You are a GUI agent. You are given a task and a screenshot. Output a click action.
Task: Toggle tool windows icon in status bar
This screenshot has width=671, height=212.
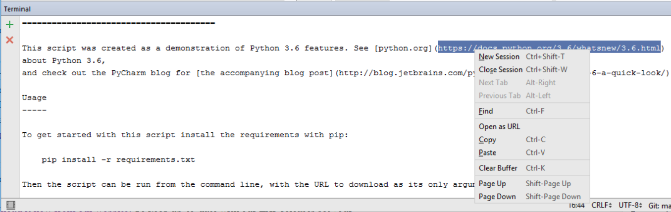[x=11, y=205]
